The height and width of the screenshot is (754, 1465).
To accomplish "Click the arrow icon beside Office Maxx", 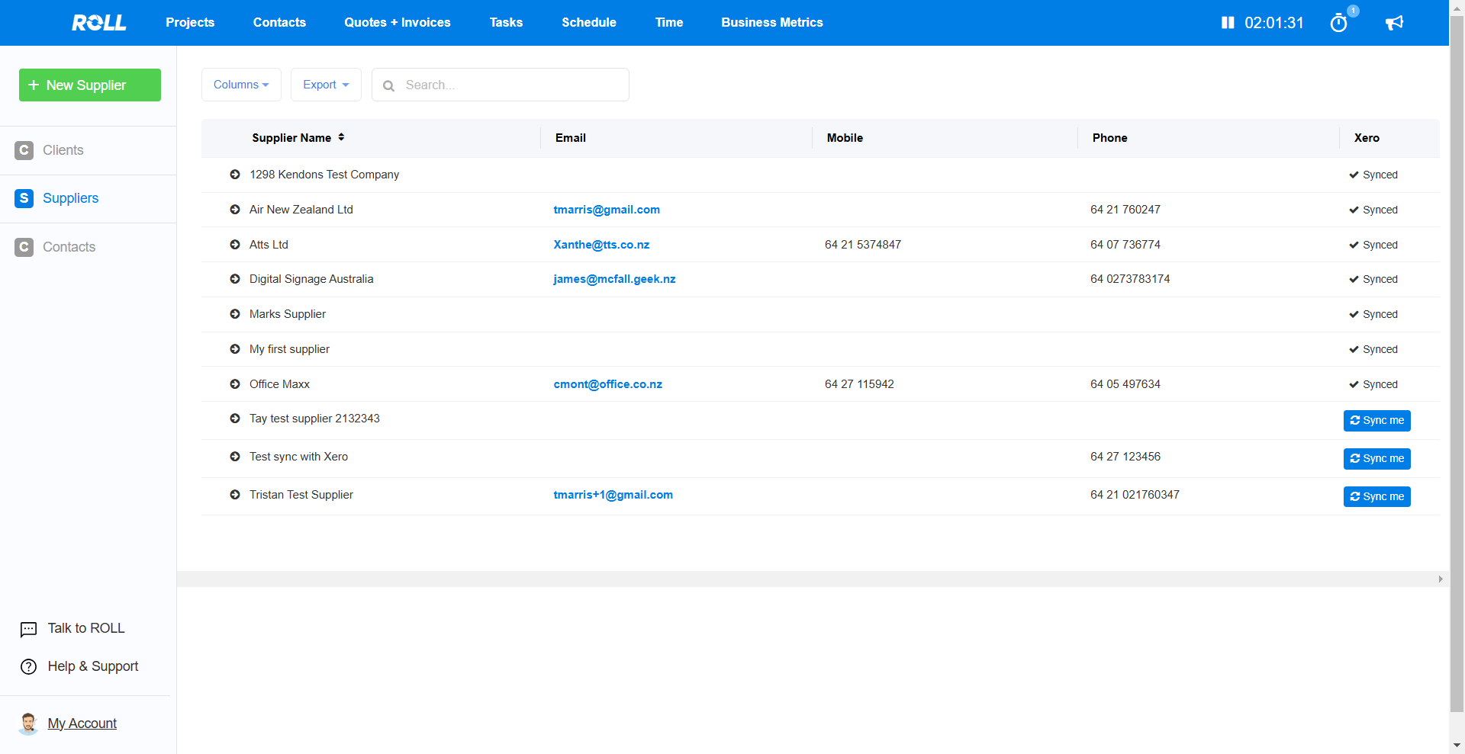I will 235,384.
